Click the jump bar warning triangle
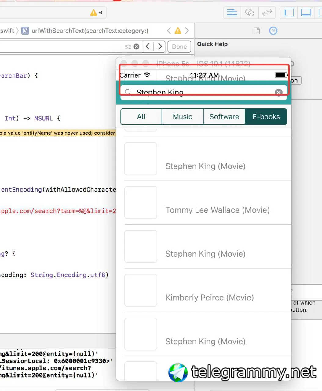The image size is (322, 391). click(x=178, y=31)
